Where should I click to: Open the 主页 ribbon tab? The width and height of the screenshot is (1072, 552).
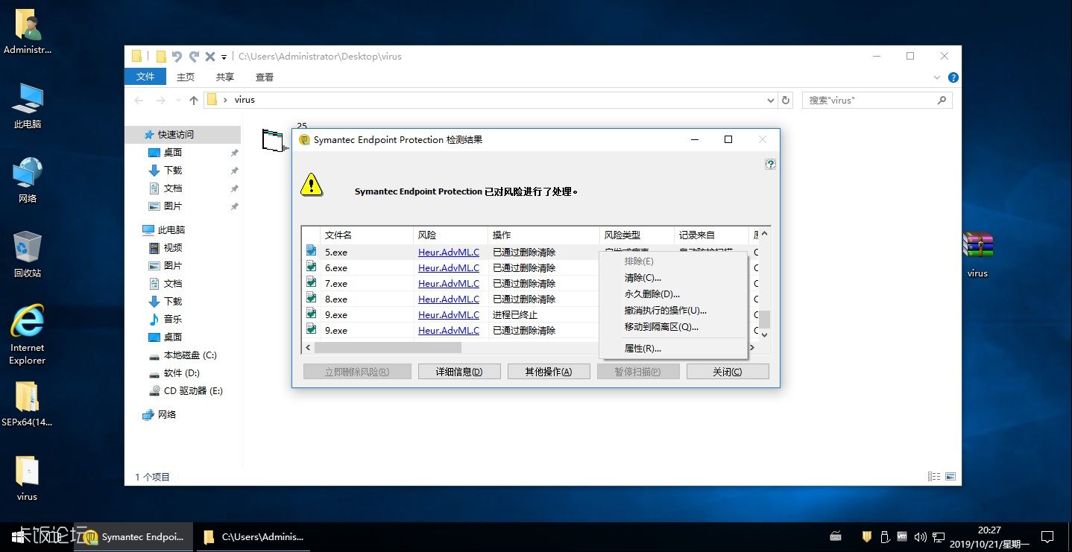pyautogui.click(x=186, y=77)
